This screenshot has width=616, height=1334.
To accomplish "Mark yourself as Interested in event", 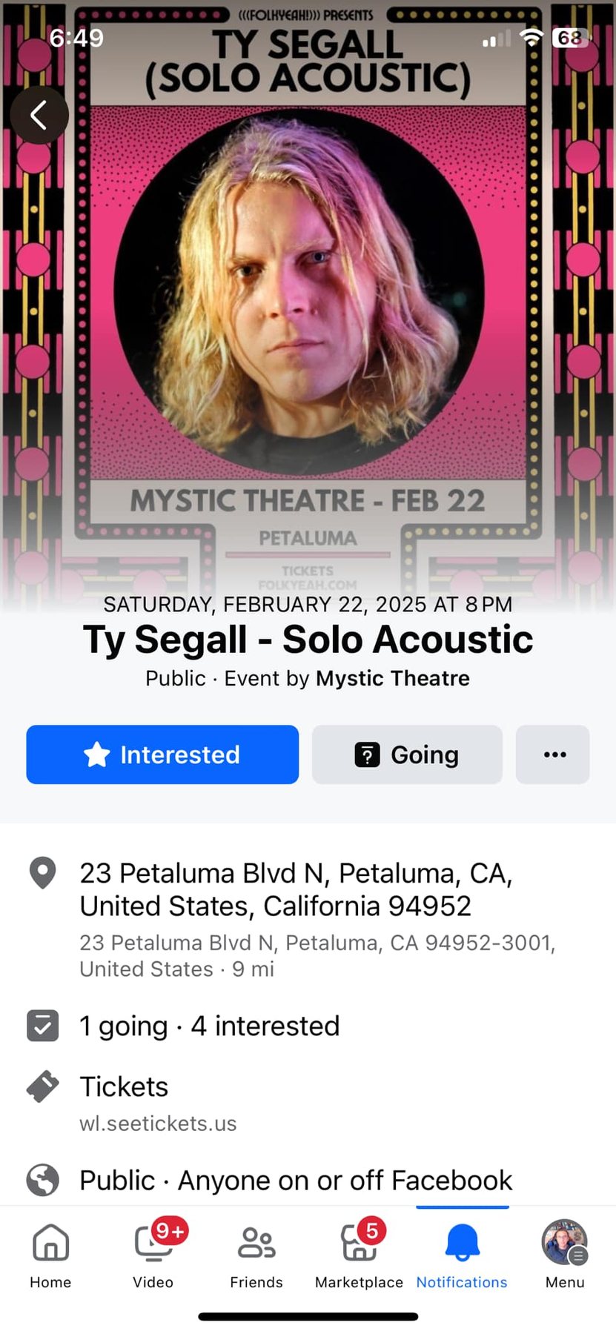I will pyautogui.click(x=162, y=754).
